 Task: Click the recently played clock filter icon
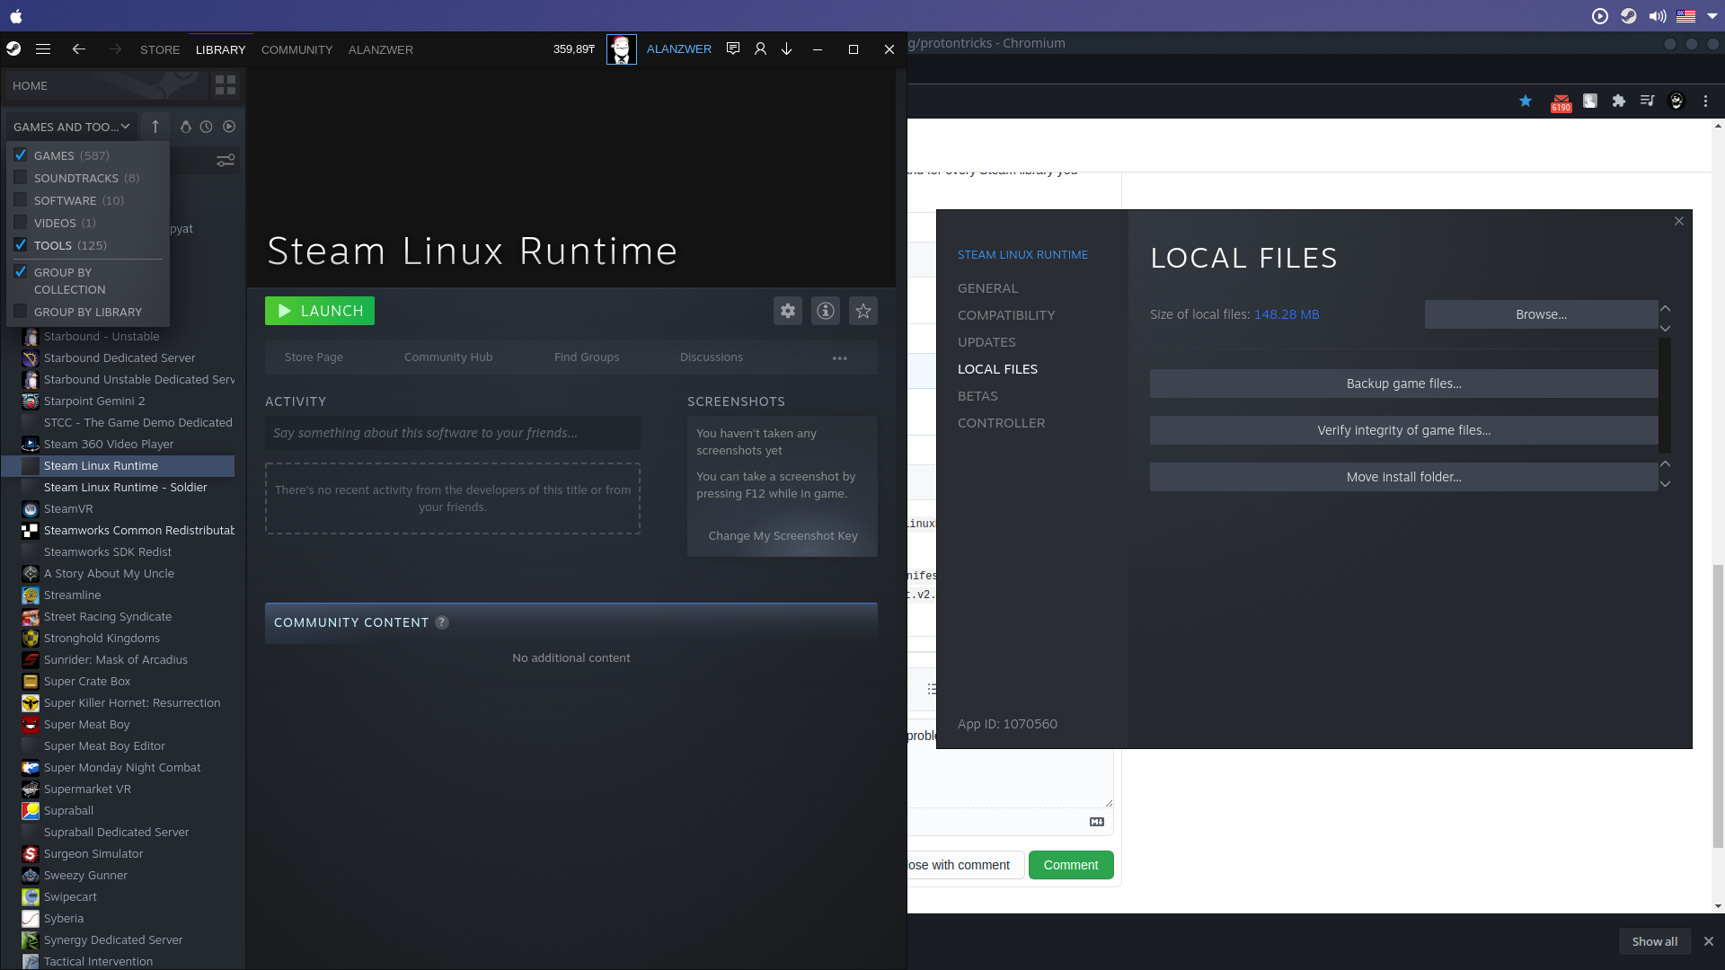click(x=207, y=127)
